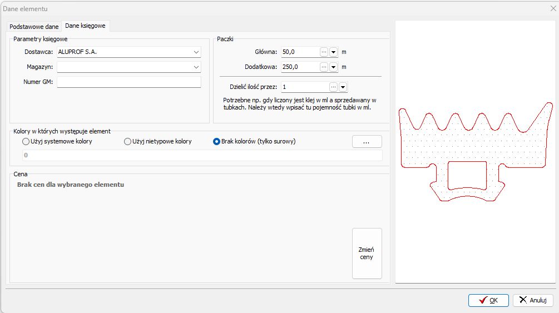
Task: Open the color selection ellipsis button
Action: pyautogui.click(x=367, y=142)
